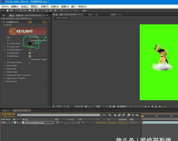Open the 100% magnification dropdown
Image resolution: width=178 pixels, height=141 pixels.
click(x=61, y=107)
